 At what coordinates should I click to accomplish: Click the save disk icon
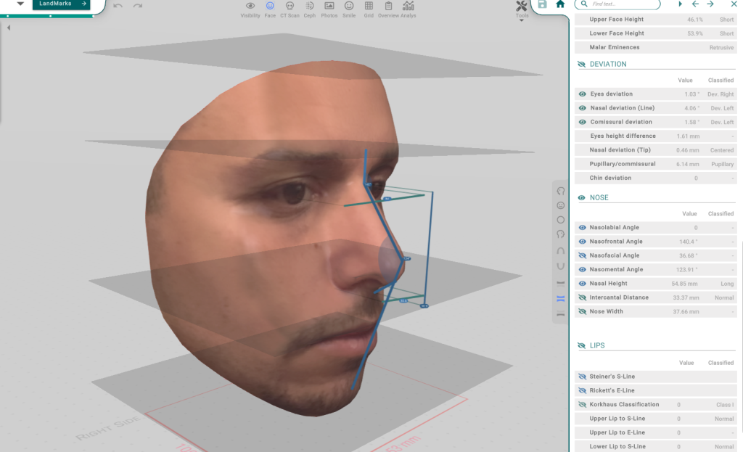542,4
